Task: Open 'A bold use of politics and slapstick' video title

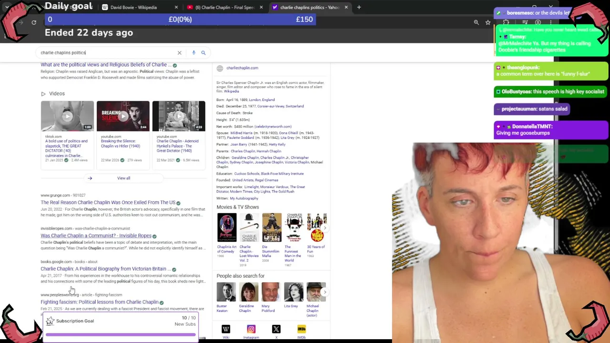Action: point(66,149)
